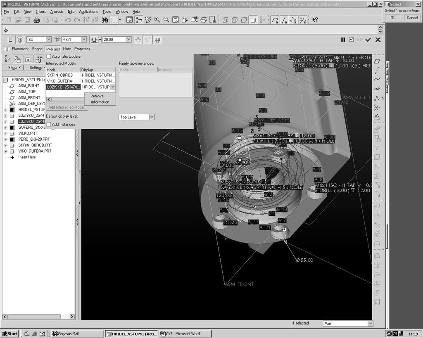Image resolution: width=423 pixels, height=338 pixels.
Task: Click the Layers icon in toolbar
Action: 203,20
